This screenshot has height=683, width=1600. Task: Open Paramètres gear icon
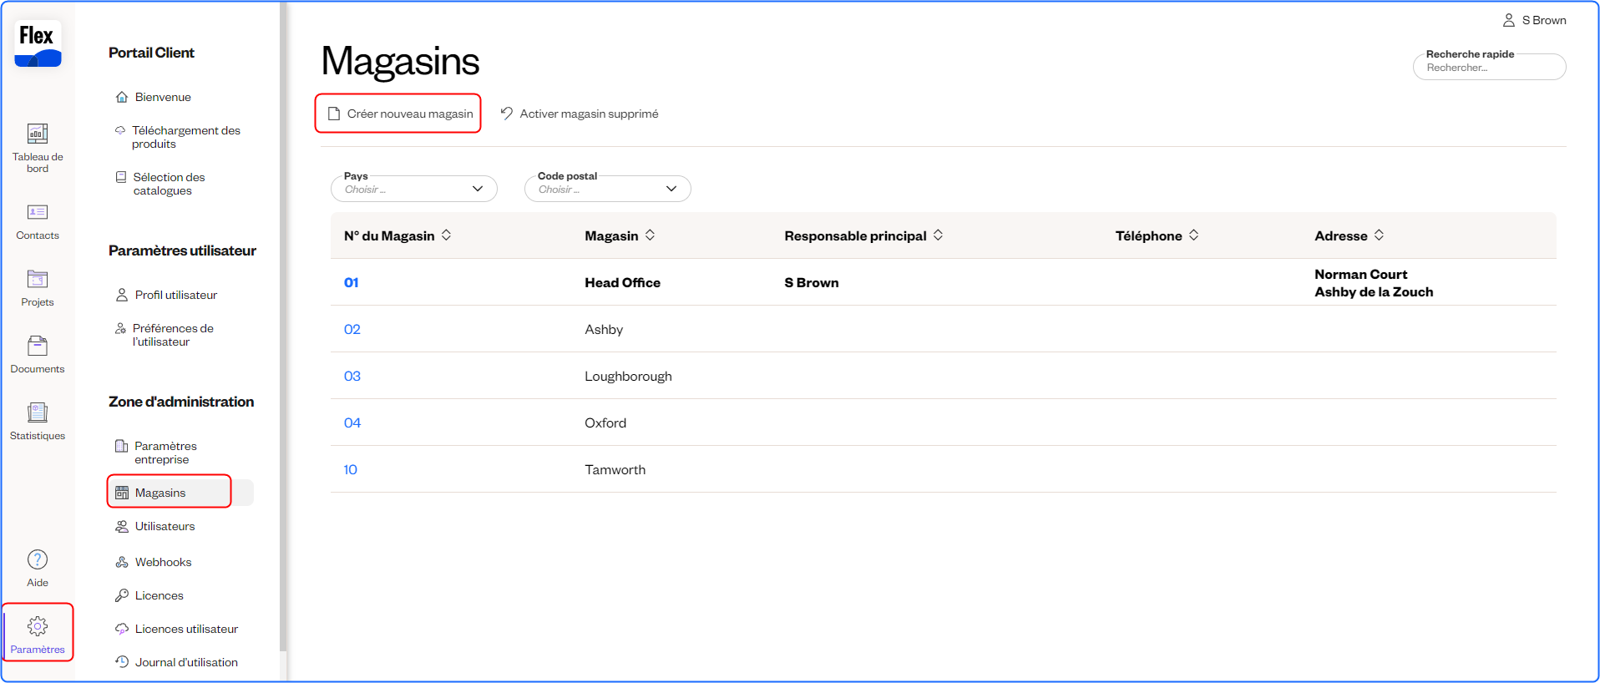tap(38, 627)
